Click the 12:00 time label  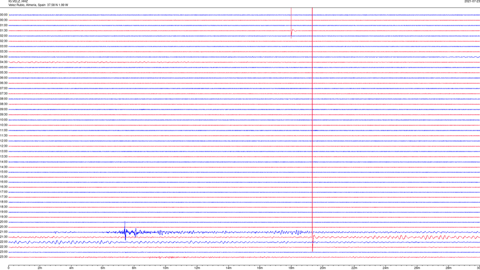coord(3,141)
